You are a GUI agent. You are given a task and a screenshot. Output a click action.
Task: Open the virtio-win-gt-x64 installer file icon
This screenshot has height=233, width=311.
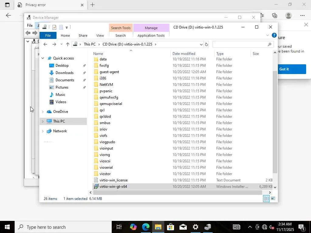point(96,187)
